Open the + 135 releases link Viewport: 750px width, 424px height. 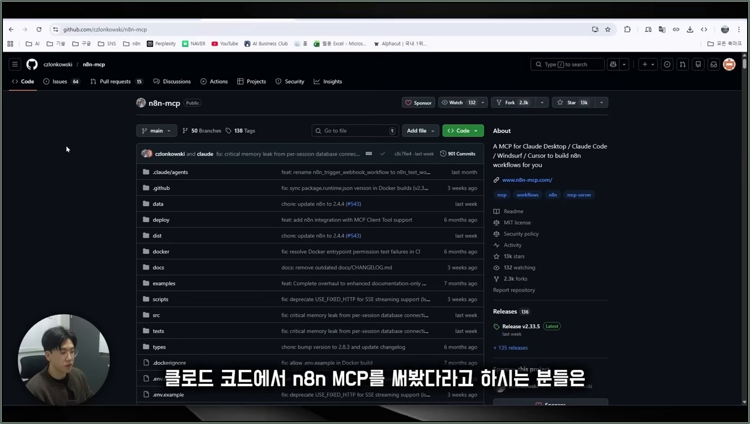pyautogui.click(x=510, y=348)
